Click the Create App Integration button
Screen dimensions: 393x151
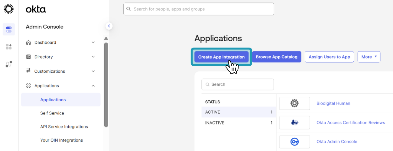tap(221, 57)
